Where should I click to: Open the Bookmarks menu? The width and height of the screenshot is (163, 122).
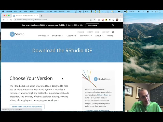40,11
